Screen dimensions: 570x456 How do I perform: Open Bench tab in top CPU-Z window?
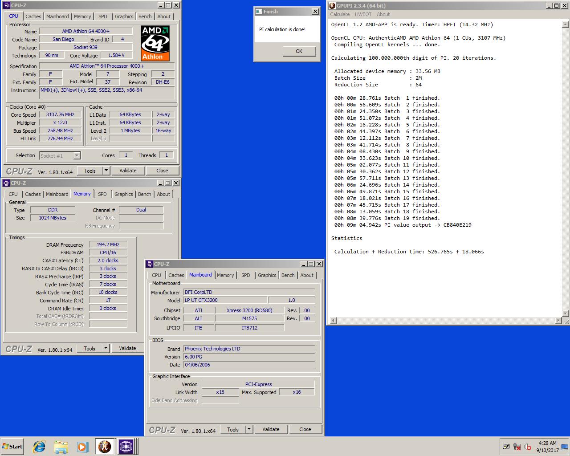pos(145,16)
